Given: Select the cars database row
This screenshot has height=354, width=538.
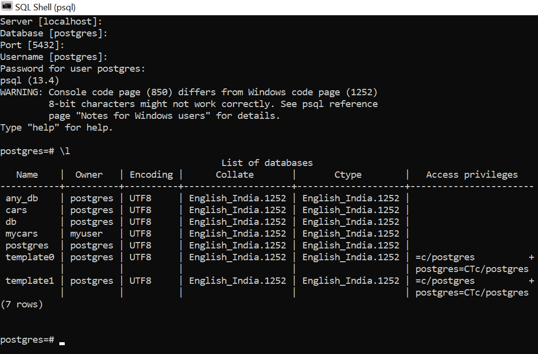Looking at the screenshot, I should [x=16, y=210].
